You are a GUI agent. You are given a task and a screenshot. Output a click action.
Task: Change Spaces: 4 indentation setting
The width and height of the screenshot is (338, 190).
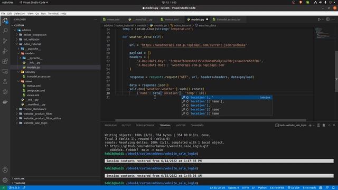click(x=233, y=188)
